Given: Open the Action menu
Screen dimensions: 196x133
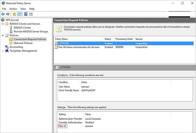Looking at the screenshot, I should 13,9.
